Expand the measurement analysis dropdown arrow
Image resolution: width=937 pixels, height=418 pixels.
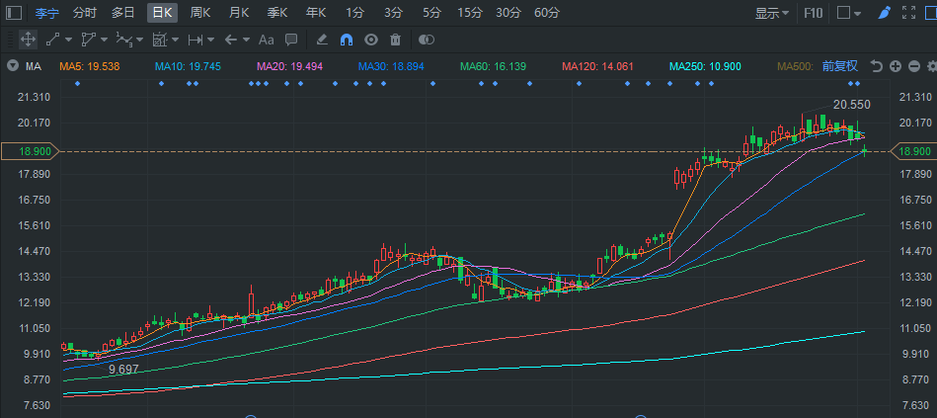(x=175, y=41)
